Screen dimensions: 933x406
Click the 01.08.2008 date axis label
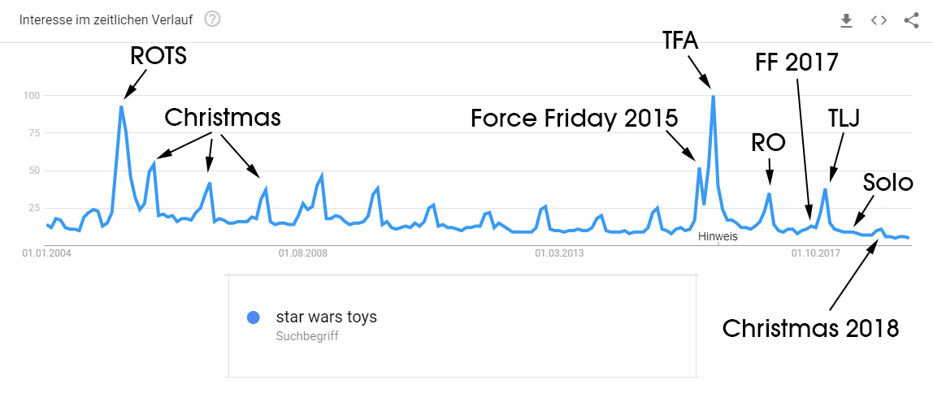[x=302, y=253]
